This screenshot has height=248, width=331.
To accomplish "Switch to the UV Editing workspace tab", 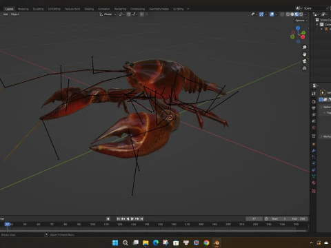I will coord(54,9).
